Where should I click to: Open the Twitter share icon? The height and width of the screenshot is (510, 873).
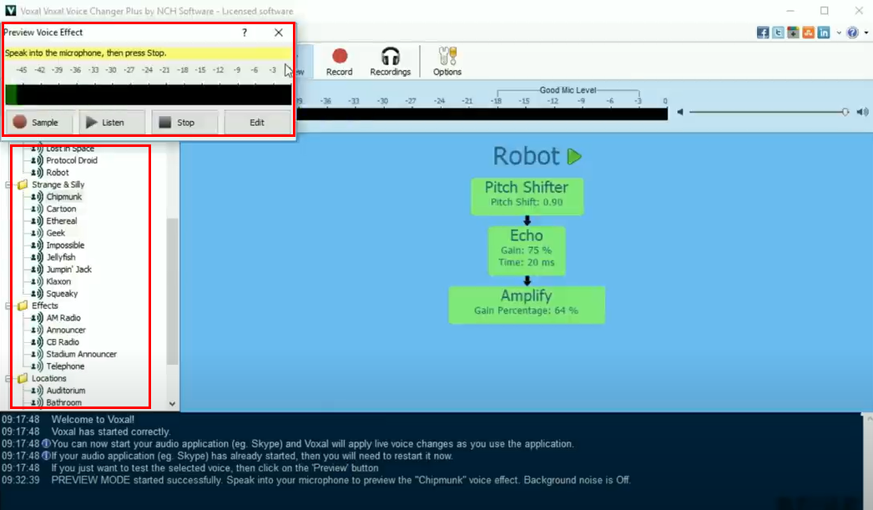pos(778,33)
